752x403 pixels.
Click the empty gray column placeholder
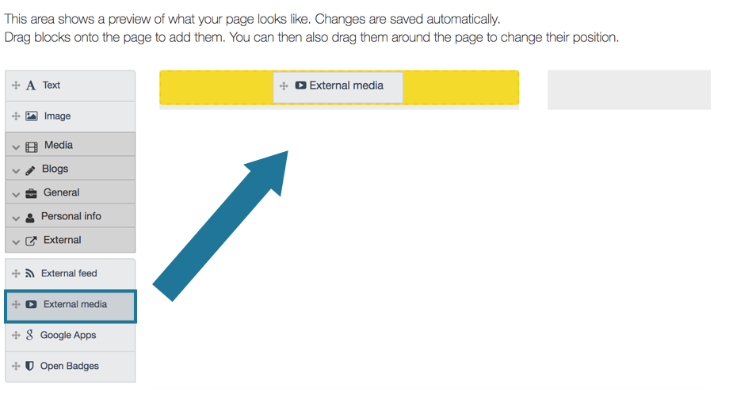(x=628, y=89)
